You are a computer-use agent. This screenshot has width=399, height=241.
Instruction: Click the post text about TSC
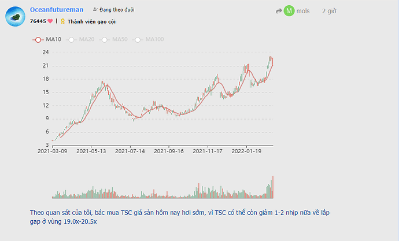(x=179, y=217)
